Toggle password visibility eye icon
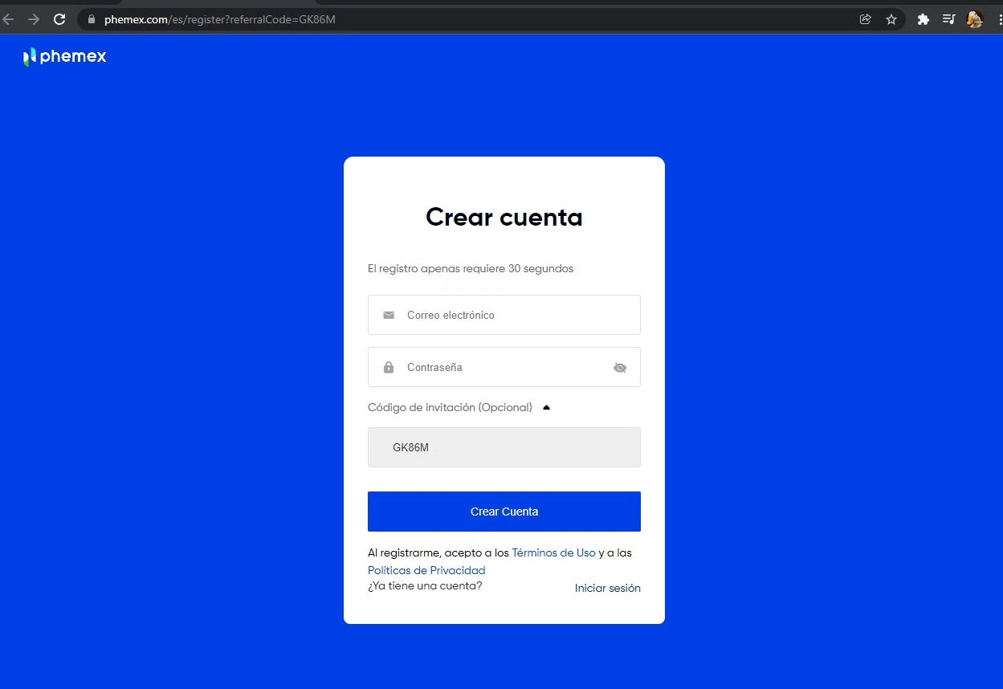Image resolution: width=1003 pixels, height=689 pixels. click(620, 368)
